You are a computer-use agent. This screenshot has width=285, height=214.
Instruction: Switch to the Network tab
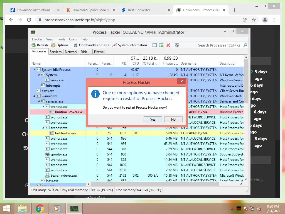tap(71, 52)
